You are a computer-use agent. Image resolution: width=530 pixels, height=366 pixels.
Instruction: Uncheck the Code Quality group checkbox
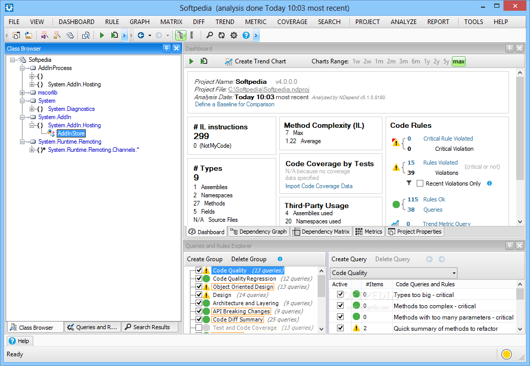coord(199,270)
